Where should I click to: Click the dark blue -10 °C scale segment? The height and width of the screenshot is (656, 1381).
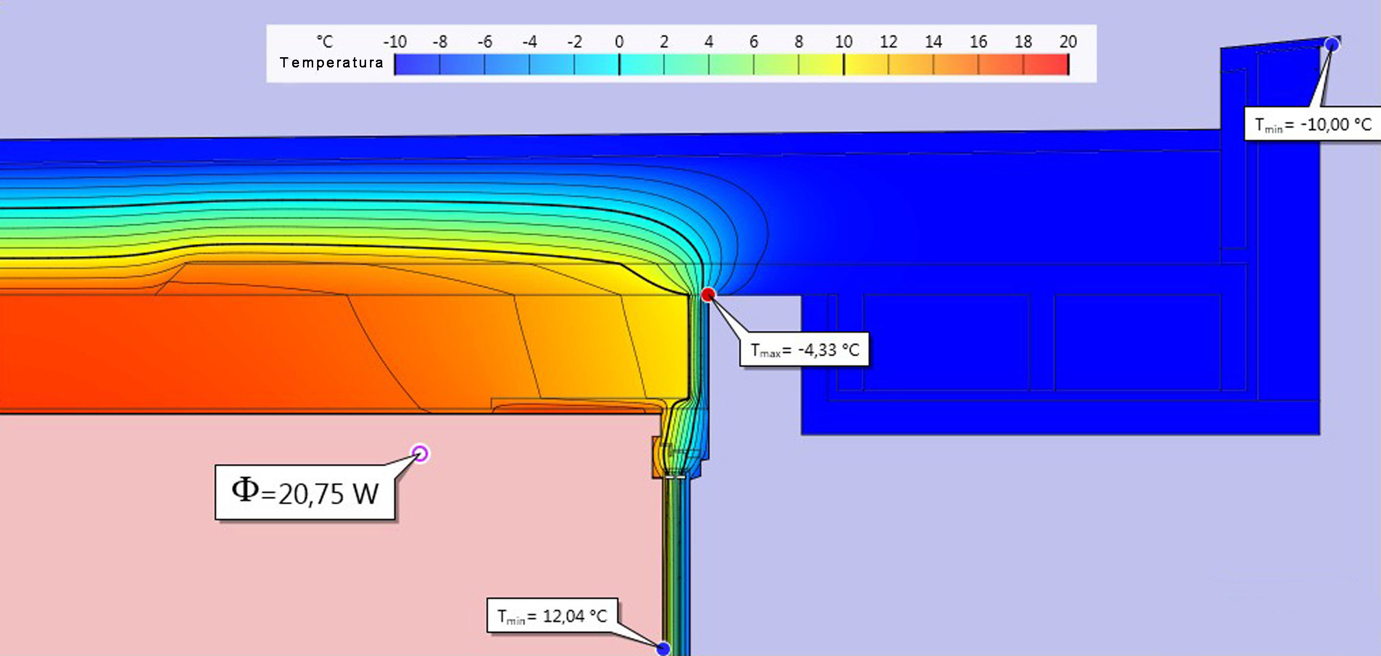(x=417, y=65)
